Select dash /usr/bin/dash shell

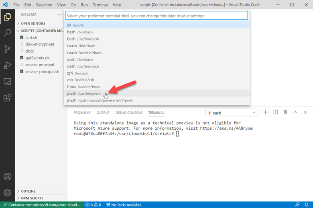[x=157, y=66]
